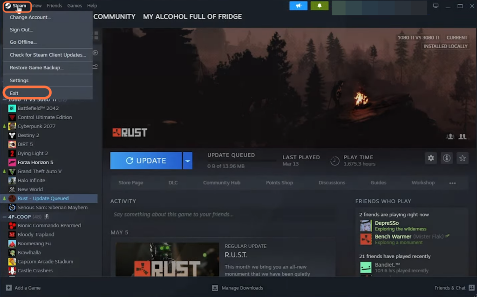Click the INSTALLED LOCALLY collection tag
477x297 pixels.
[445, 46]
